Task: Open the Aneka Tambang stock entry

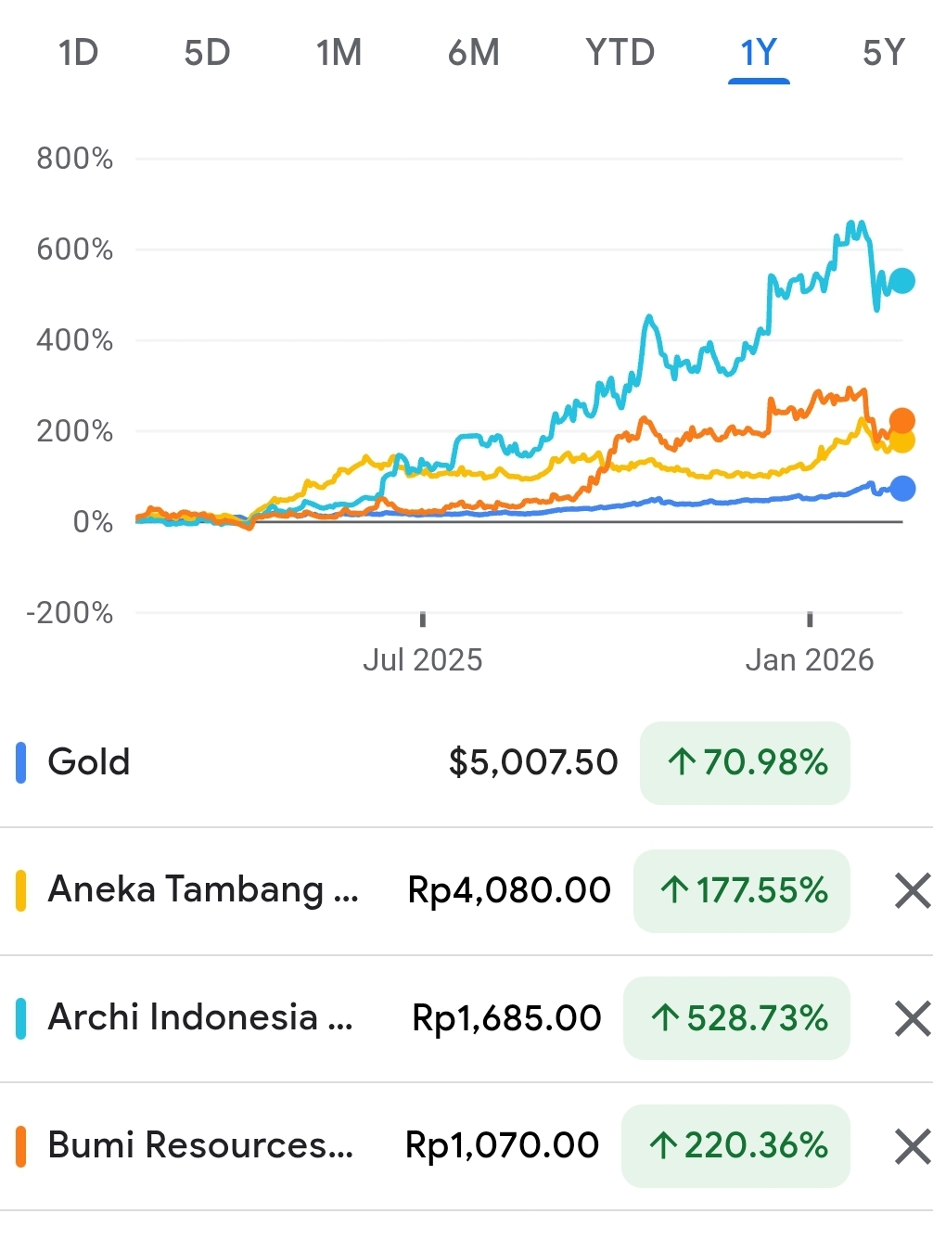Action: (202, 889)
